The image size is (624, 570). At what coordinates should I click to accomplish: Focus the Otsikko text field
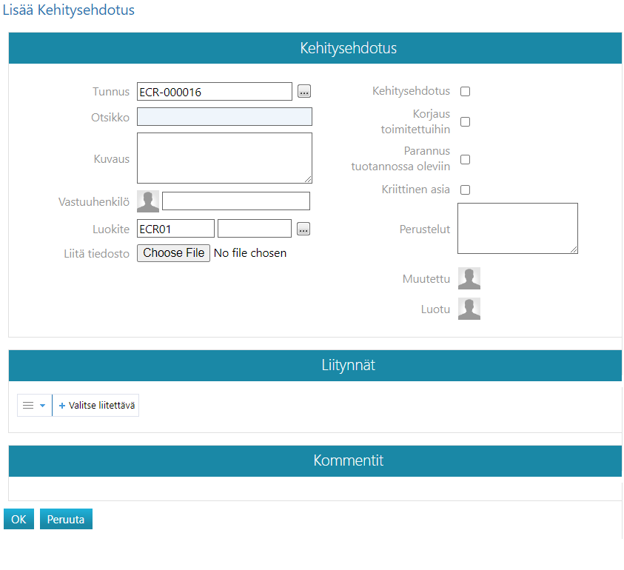[224, 117]
